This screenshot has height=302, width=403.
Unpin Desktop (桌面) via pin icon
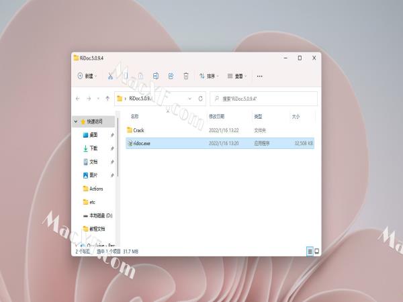point(112,135)
